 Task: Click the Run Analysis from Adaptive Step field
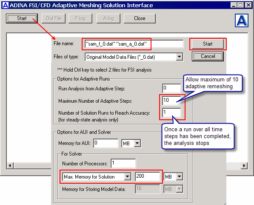[171, 88]
